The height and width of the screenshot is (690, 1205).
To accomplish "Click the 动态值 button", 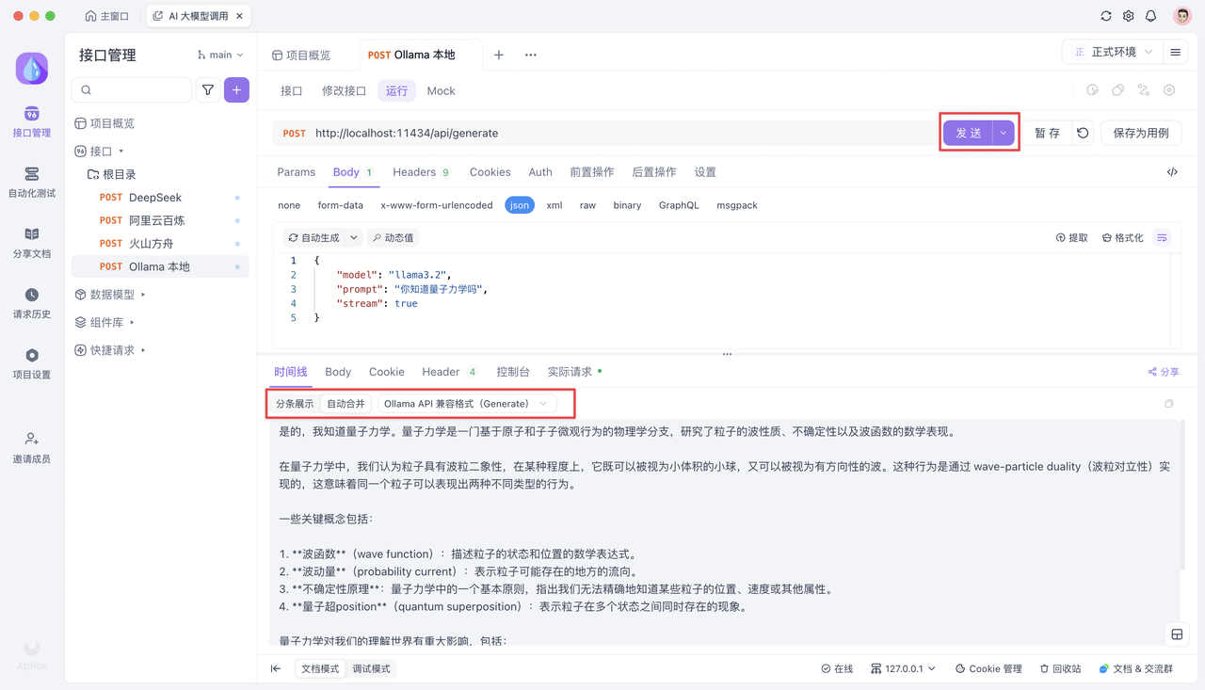I will point(393,238).
